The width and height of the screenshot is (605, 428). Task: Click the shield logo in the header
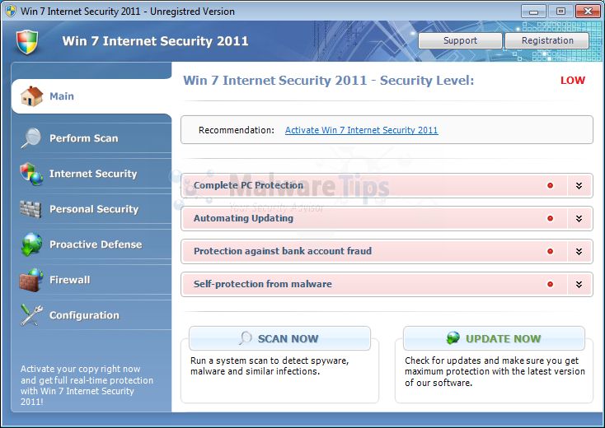point(27,41)
